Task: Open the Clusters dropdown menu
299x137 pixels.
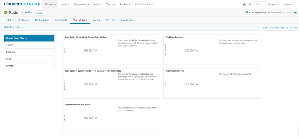Action: click(50, 4)
